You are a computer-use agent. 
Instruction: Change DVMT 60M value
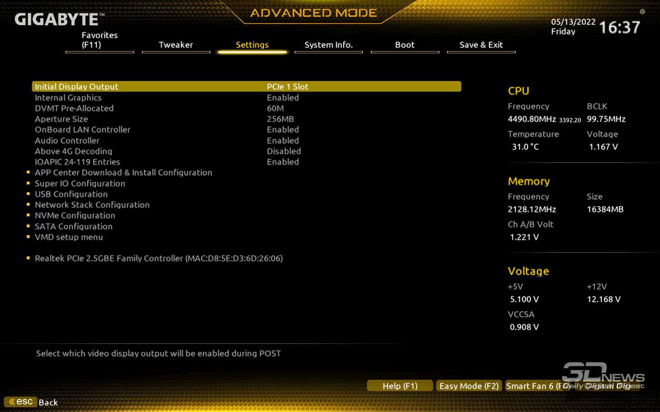click(x=275, y=108)
